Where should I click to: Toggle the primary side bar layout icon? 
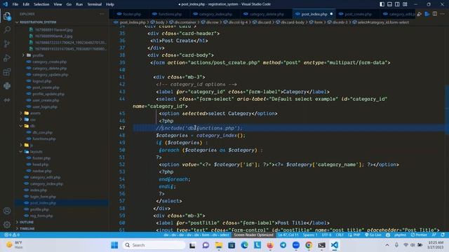(x=382, y=4)
